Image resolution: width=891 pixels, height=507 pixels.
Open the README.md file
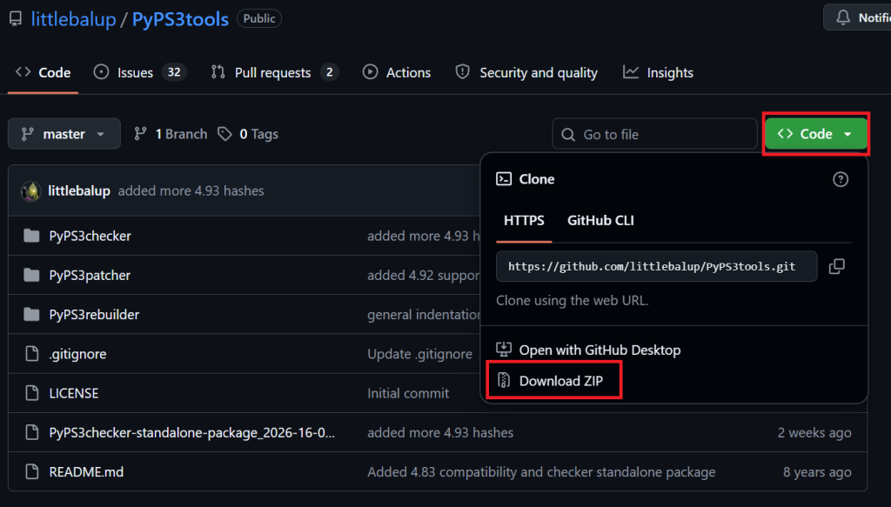pyautogui.click(x=86, y=472)
